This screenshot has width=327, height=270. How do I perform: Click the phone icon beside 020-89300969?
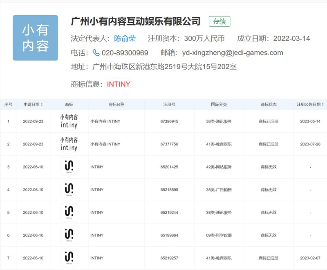[x=96, y=53]
